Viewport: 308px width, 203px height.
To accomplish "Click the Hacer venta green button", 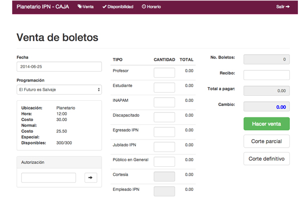I will [267, 124].
